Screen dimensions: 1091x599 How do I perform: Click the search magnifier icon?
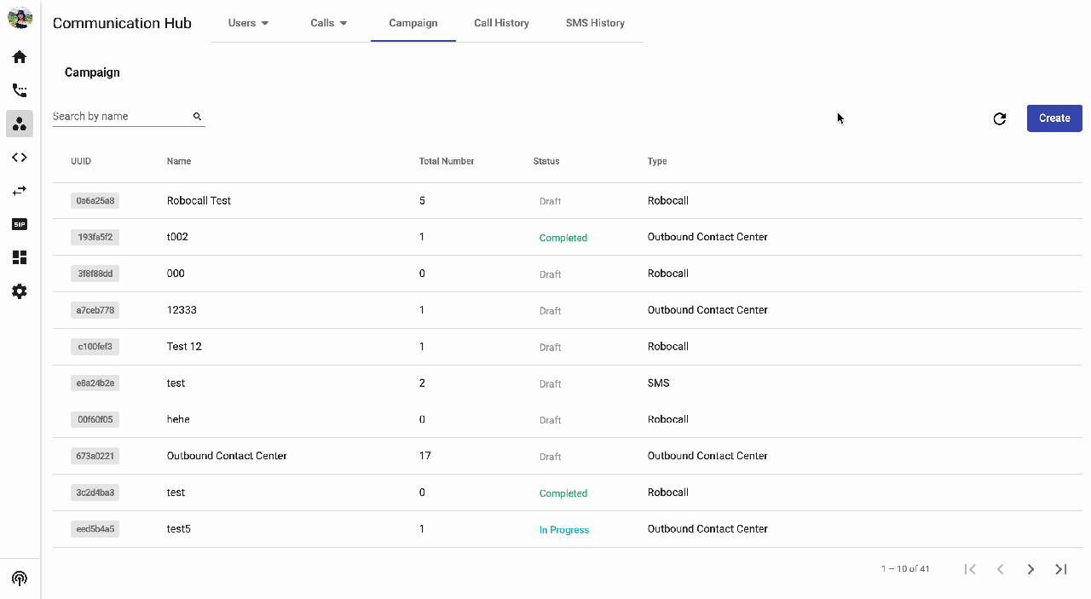(x=197, y=117)
